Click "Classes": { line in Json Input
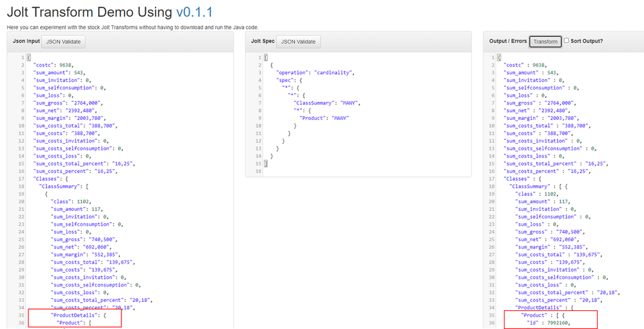This screenshot has width=644, height=329. [x=50, y=179]
